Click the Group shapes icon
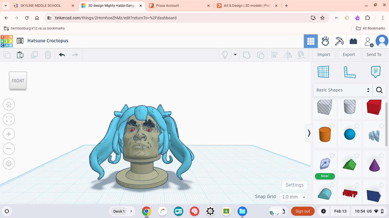389x218 pixels. point(247,55)
